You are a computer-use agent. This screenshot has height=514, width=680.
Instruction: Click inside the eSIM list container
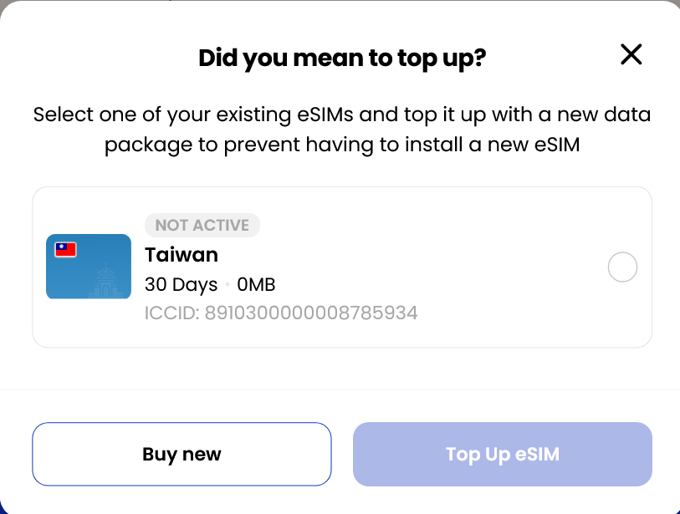pos(341,267)
